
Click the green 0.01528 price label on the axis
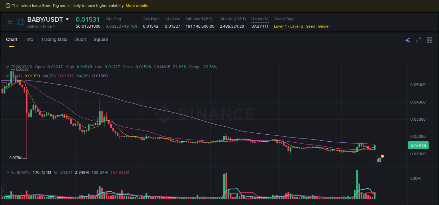click(418, 145)
